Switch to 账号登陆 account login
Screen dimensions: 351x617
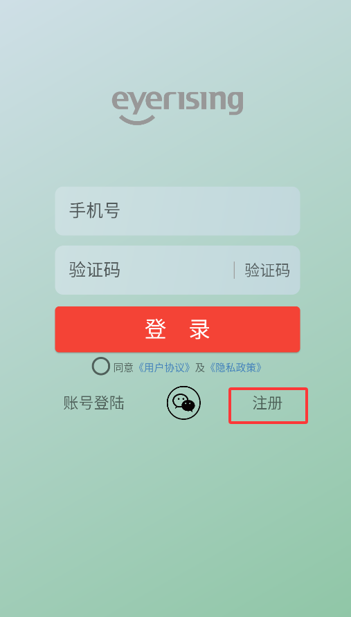click(x=93, y=403)
